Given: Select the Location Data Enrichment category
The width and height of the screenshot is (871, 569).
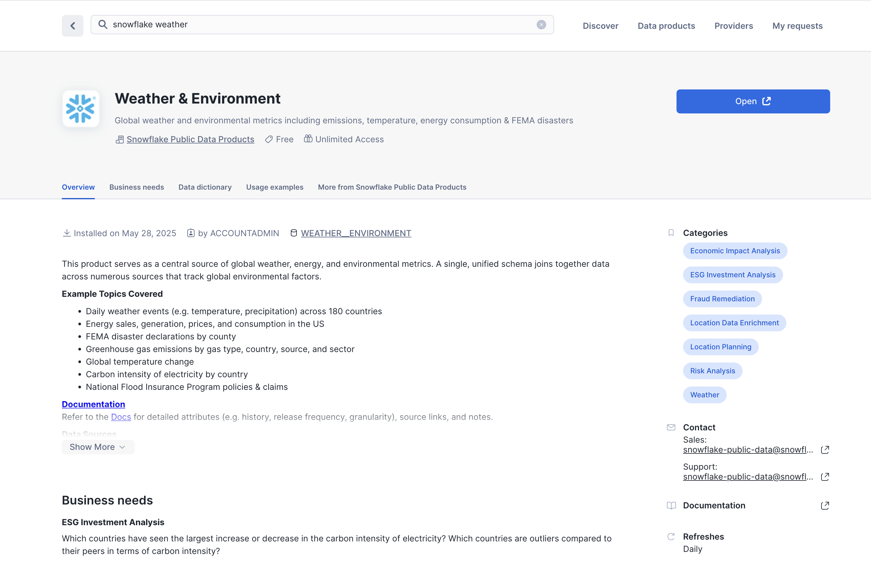Looking at the screenshot, I should tap(734, 323).
